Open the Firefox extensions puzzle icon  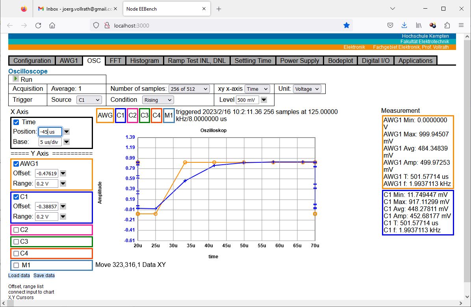pos(447,26)
